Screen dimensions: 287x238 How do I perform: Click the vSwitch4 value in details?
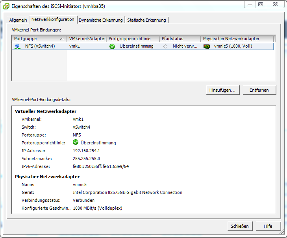tap(81, 127)
